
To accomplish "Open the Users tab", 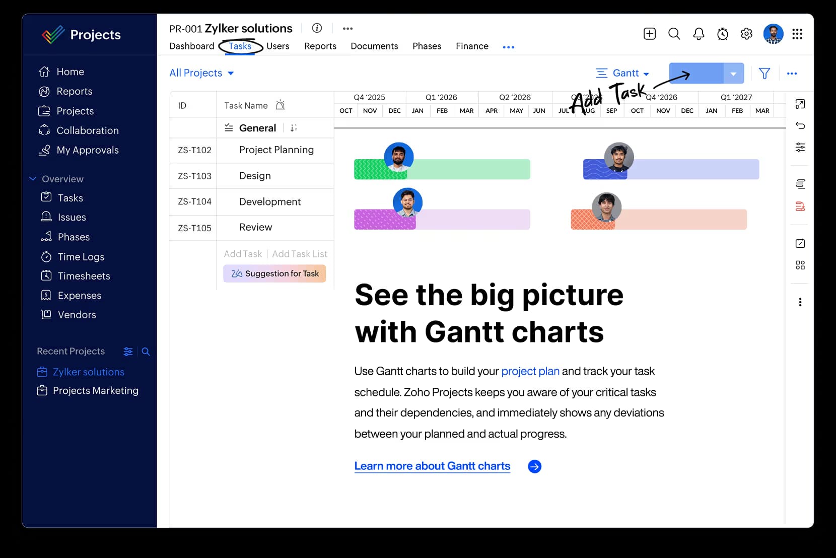I will [x=278, y=46].
